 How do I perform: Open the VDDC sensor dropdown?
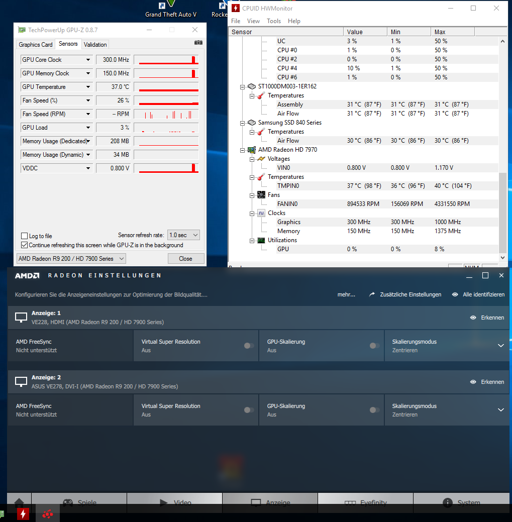coord(88,168)
